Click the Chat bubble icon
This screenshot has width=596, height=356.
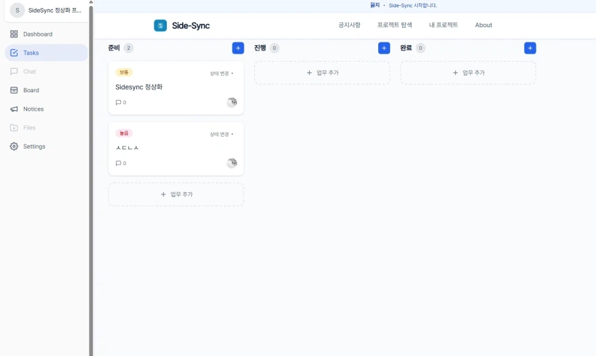click(x=14, y=72)
